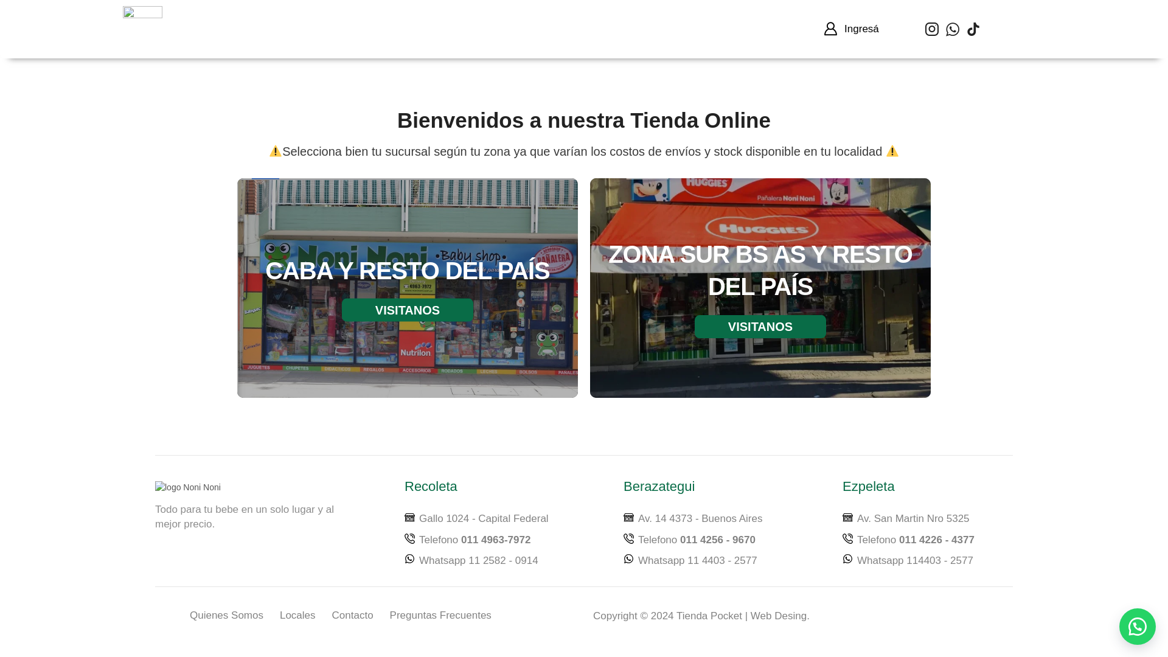
Task: Open the WhatsApp icon in header
Action: 953,29
